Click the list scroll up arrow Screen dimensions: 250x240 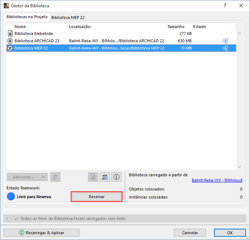tap(239, 34)
